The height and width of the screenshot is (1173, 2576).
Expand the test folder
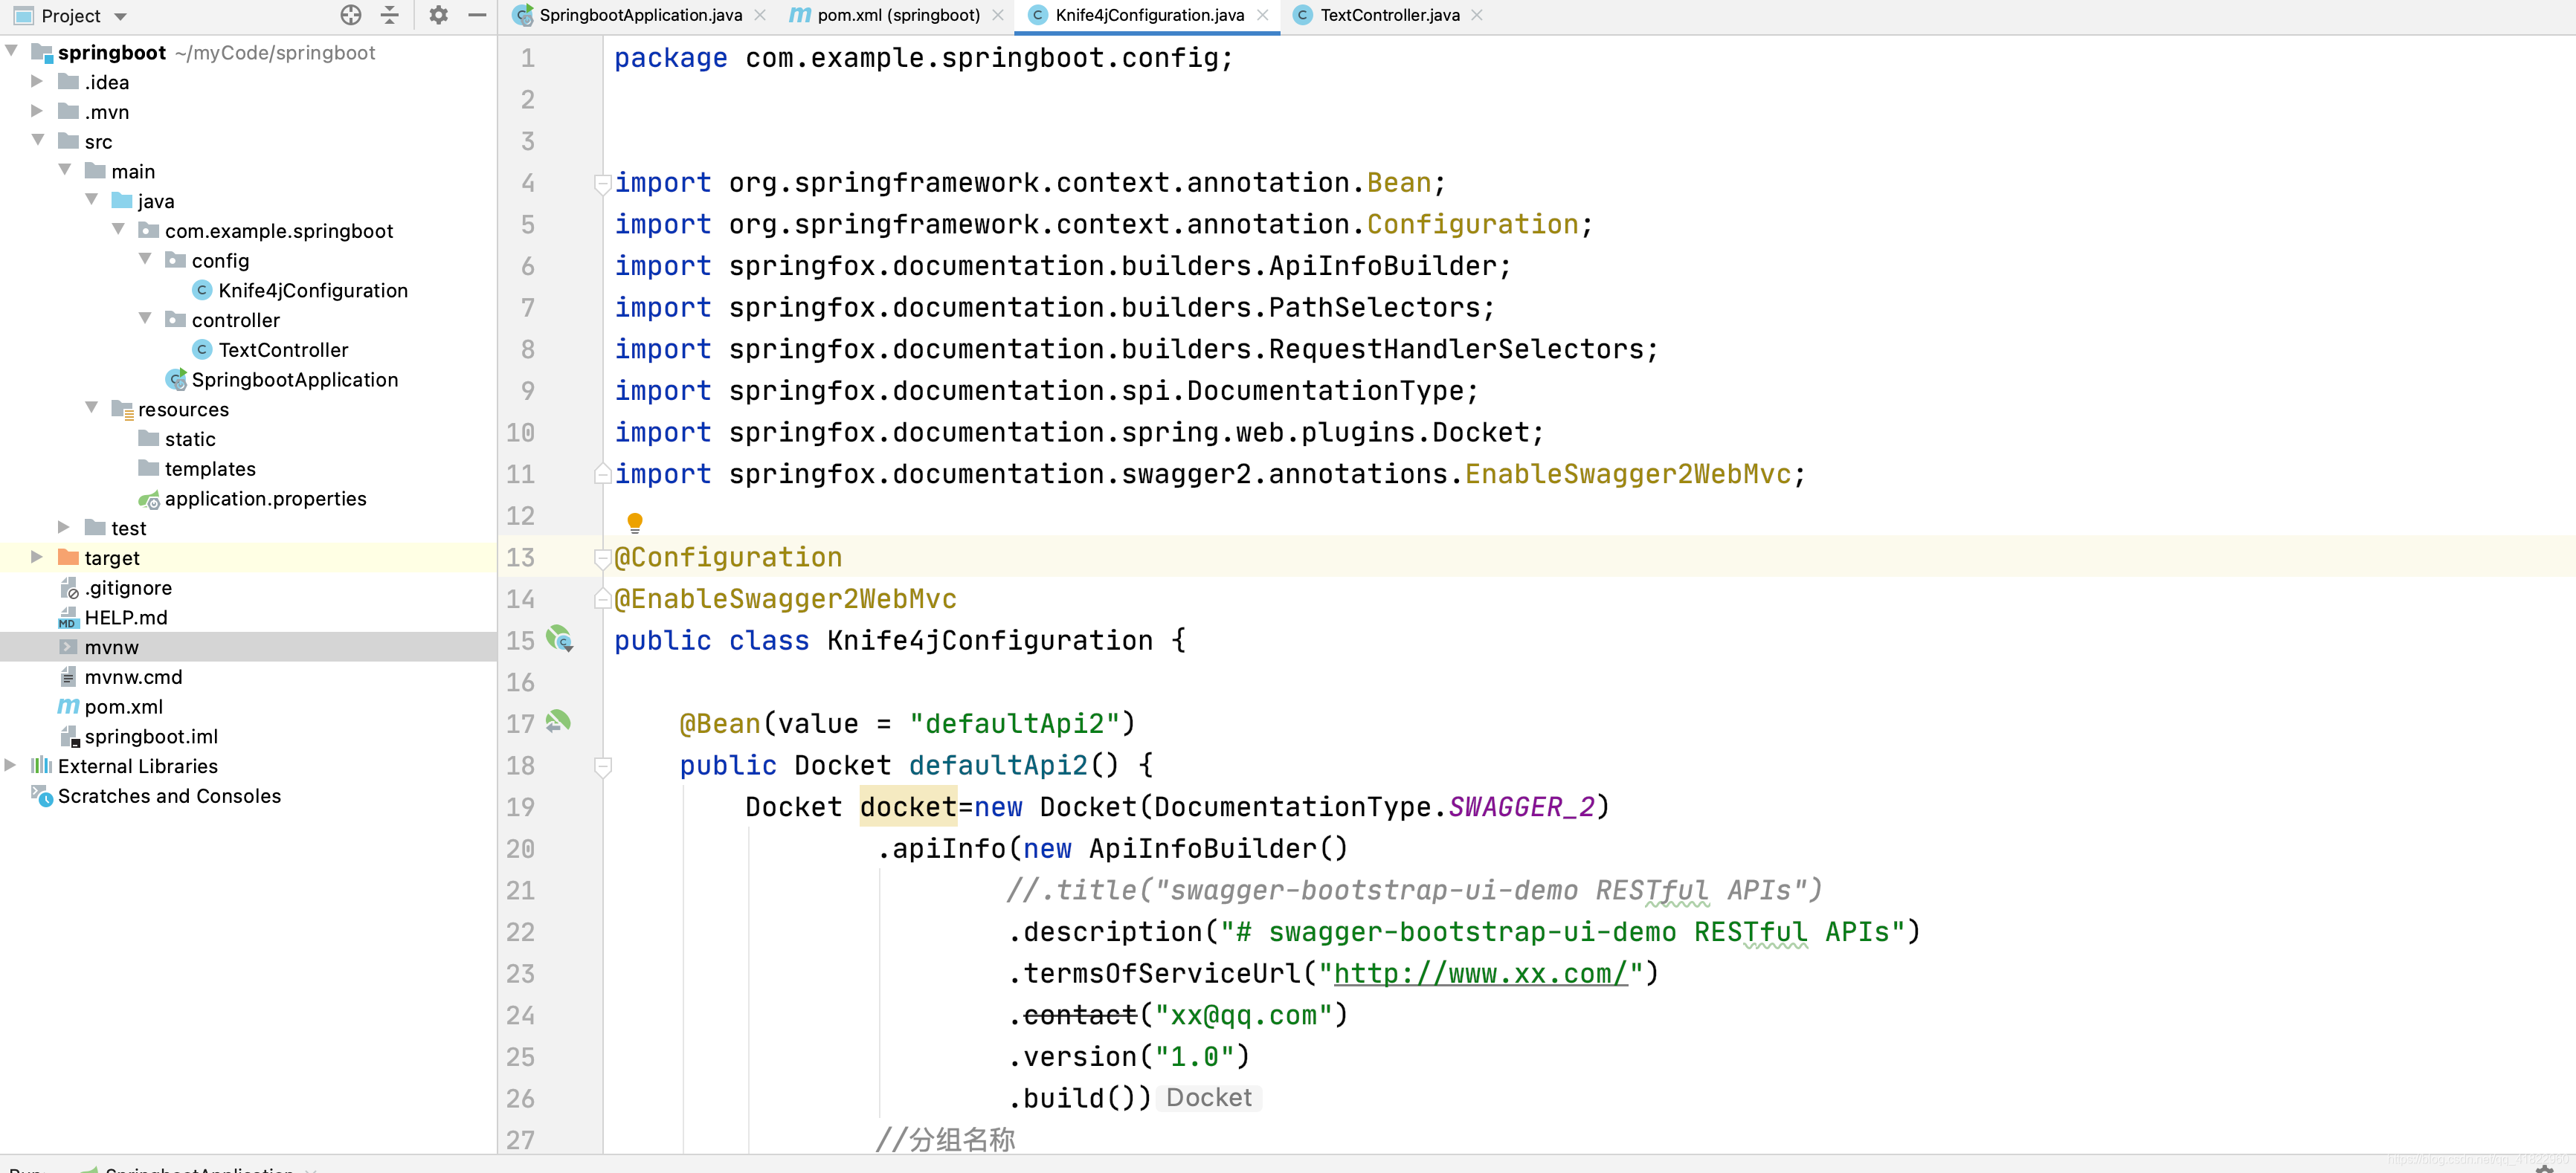tap(65, 527)
